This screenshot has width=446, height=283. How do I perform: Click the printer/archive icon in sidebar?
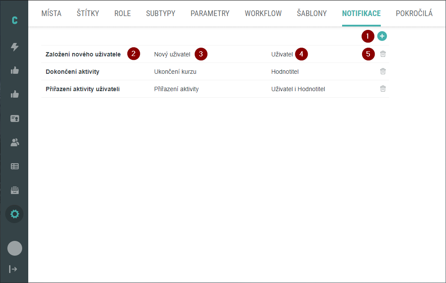coord(14,190)
